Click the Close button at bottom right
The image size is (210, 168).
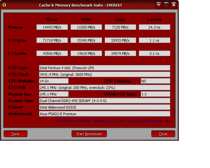(x=163, y=134)
